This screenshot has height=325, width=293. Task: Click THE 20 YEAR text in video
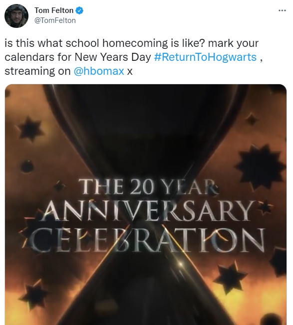(x=148, y=186)
